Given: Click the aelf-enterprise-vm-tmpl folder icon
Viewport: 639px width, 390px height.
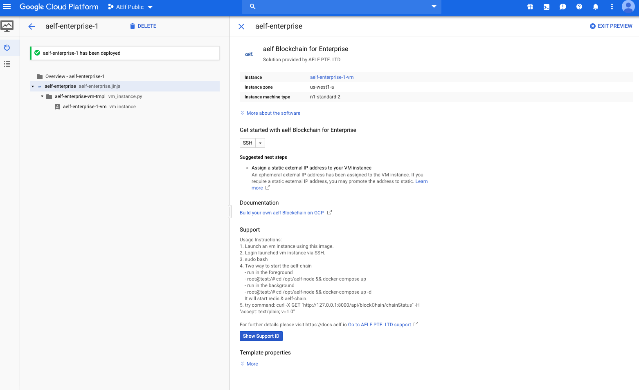Looking at the screenshot, I should pos(49,96).
